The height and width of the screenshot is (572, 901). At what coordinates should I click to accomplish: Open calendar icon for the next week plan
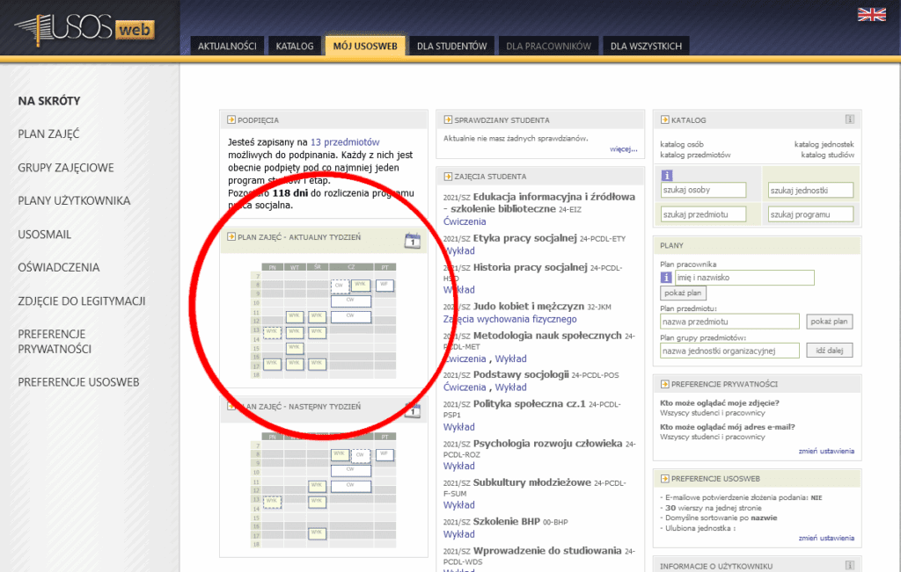(x=413, y=409)
